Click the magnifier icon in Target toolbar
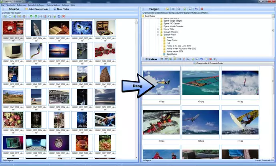 (x=179, y=9)
